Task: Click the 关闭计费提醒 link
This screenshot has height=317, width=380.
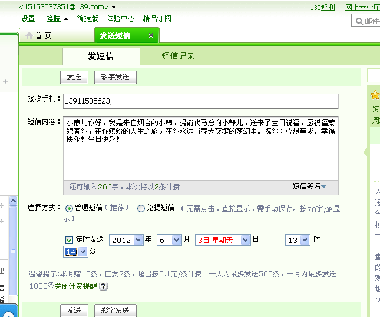Action: [x=75, y=286]
